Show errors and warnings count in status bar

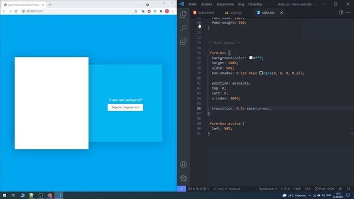pos(199,189)
